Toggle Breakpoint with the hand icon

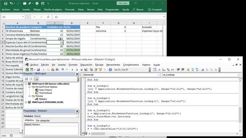(188, 70)
